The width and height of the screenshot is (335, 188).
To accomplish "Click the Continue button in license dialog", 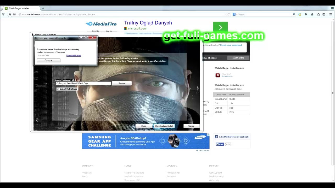I will click(x=48, y=61).
